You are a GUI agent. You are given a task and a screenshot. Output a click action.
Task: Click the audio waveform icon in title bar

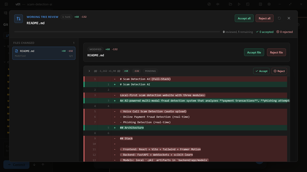pos(218,4)
